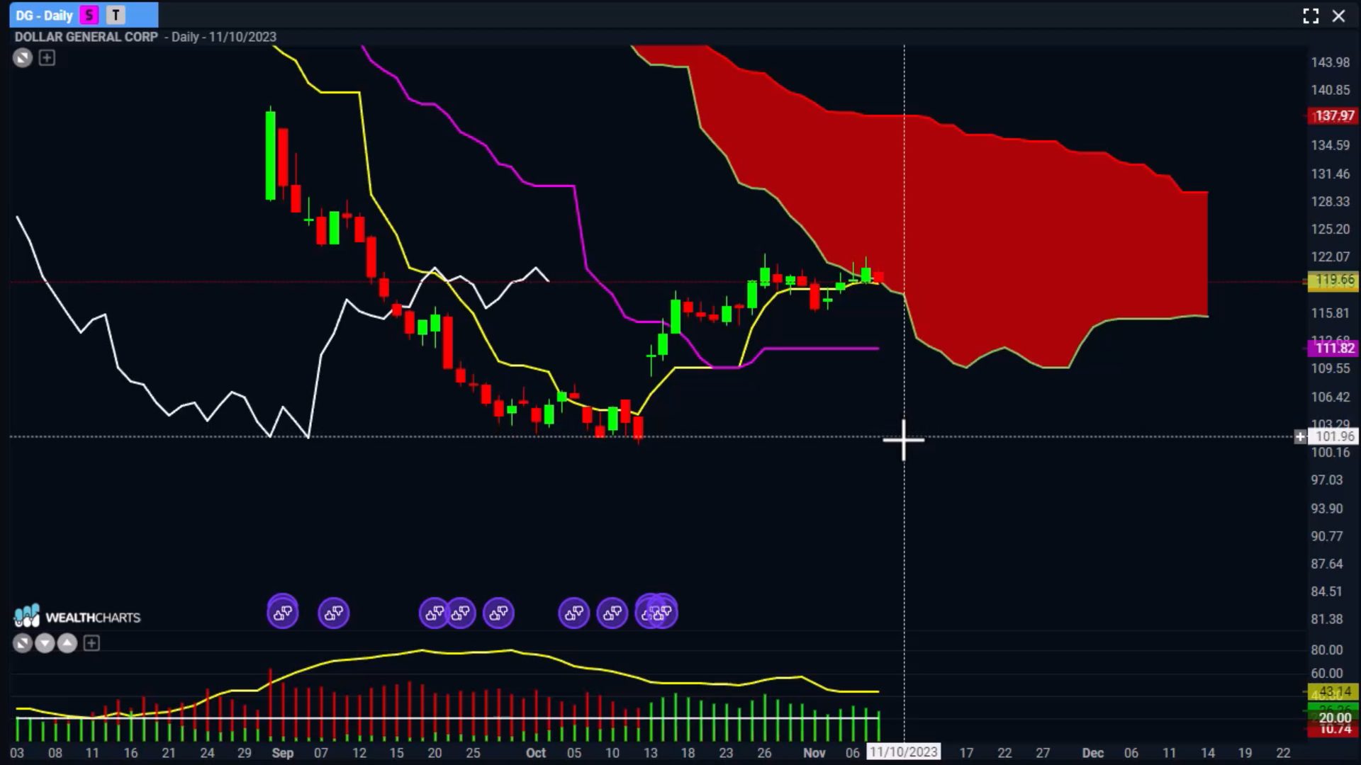
Task: Click the Sep label on the time axis
Action: tap(282, 753)
